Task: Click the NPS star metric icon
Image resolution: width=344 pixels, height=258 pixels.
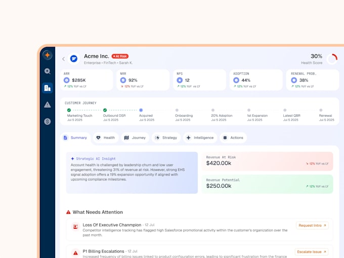Action: tap(180, 80)
